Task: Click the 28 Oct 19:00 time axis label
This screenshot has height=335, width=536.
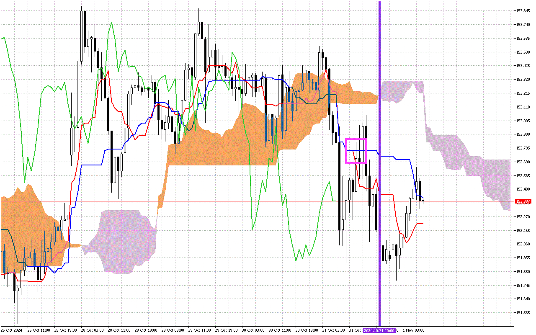Action: (x=146, y=330)
